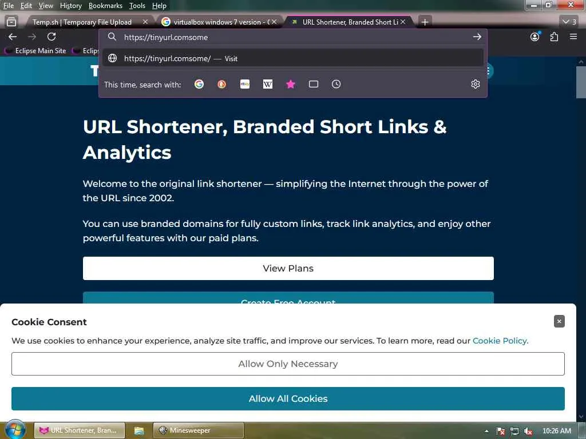Open the Bookmarks menu

pos(105,6)
